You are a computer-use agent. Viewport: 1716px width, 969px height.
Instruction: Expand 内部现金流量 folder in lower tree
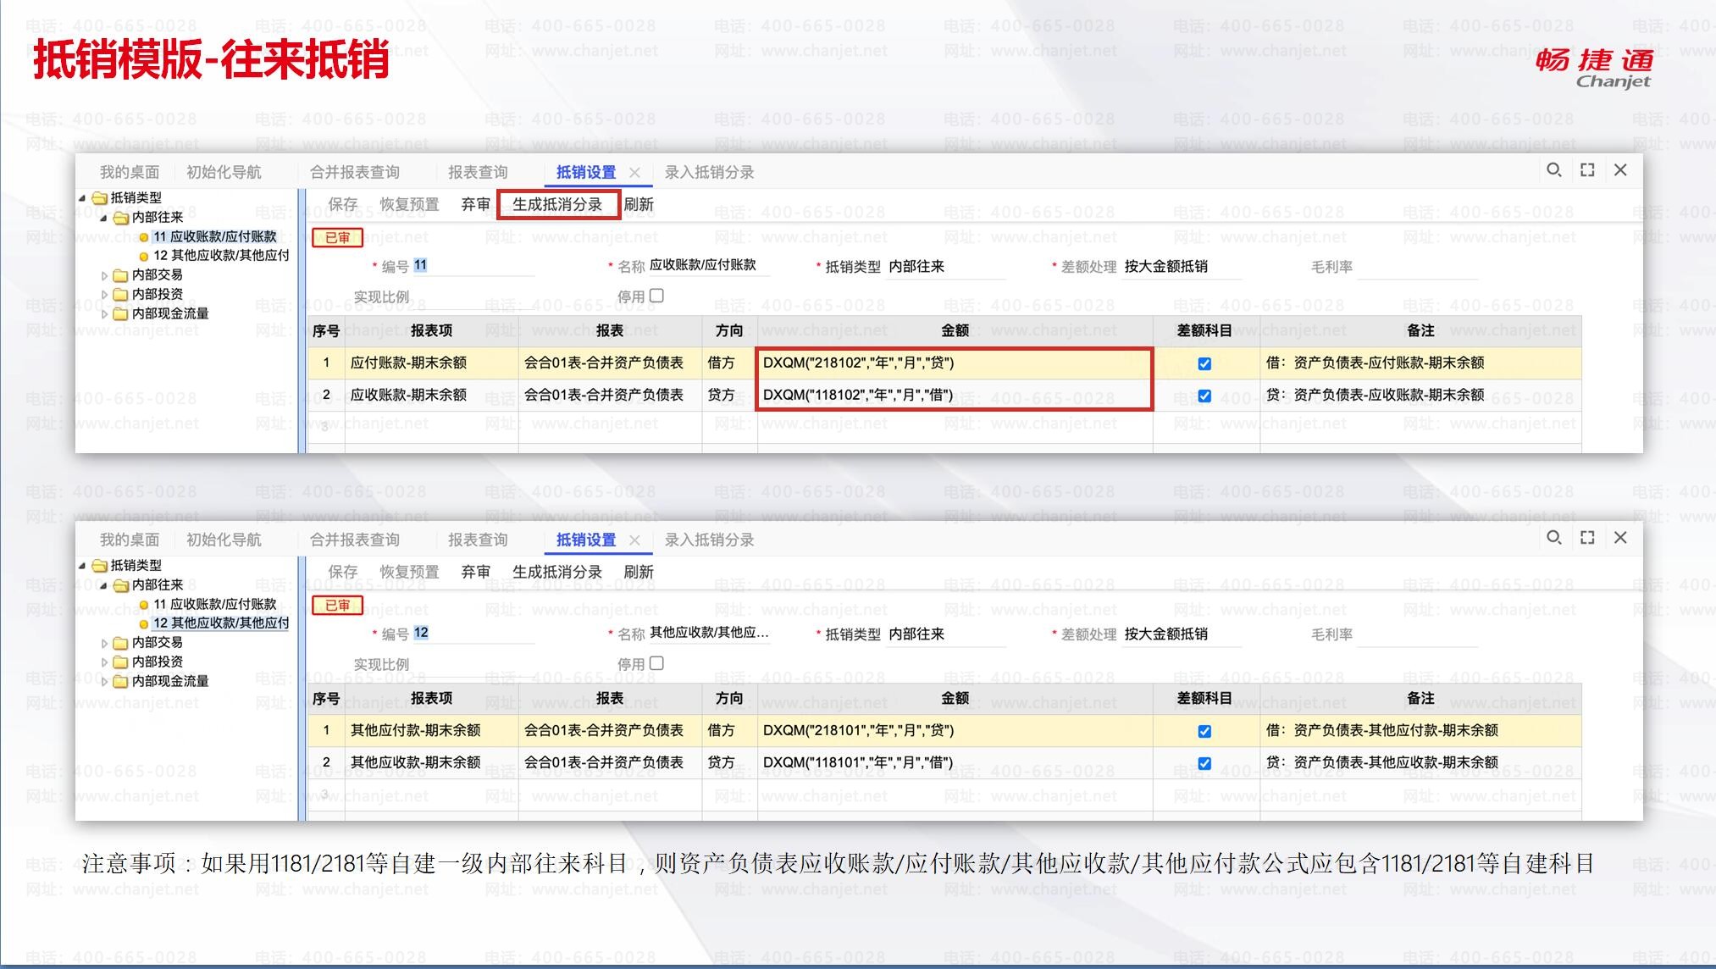pos(105,681)
